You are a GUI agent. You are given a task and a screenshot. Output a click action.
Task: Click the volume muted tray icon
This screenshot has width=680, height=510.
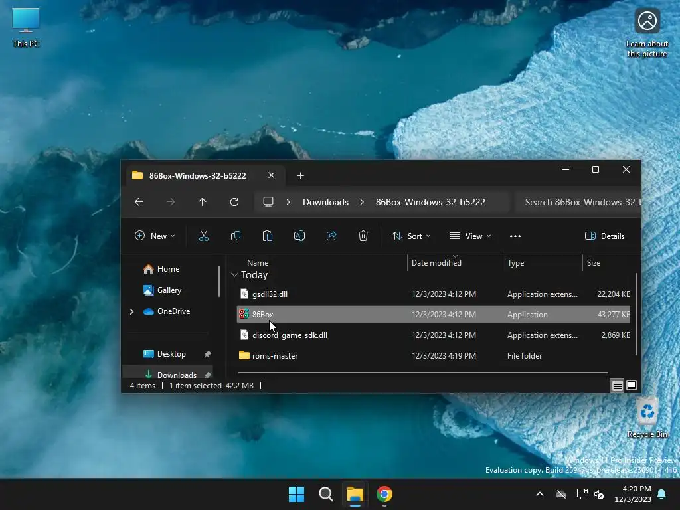tap(599, 494)
